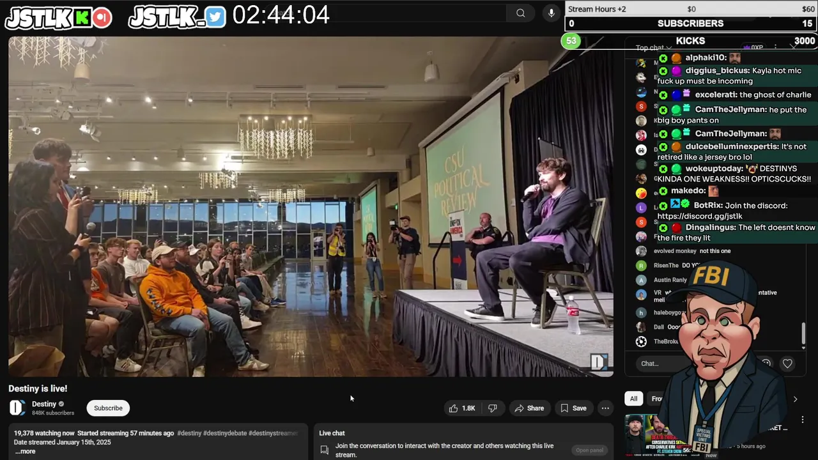Open live chat three-dot options
This screenshot has width=818, height=460.
775,47
